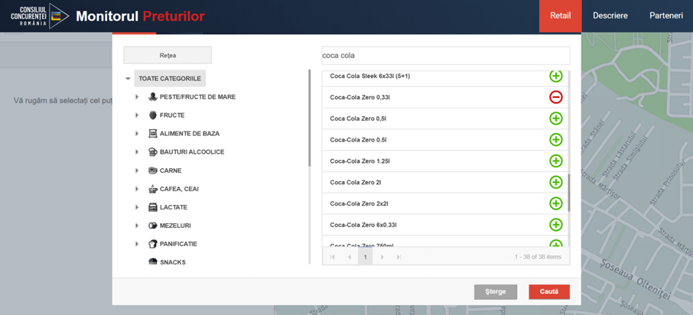Click the Caută search button
The height and width of the screenshot is (315, 693).
click(549, 292)
